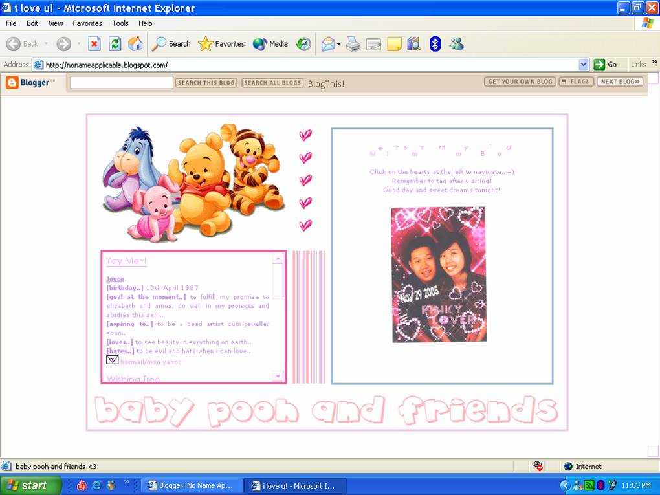660x495 pixels.
Task: Click the FLAG? button
Action: coord(577,82)
